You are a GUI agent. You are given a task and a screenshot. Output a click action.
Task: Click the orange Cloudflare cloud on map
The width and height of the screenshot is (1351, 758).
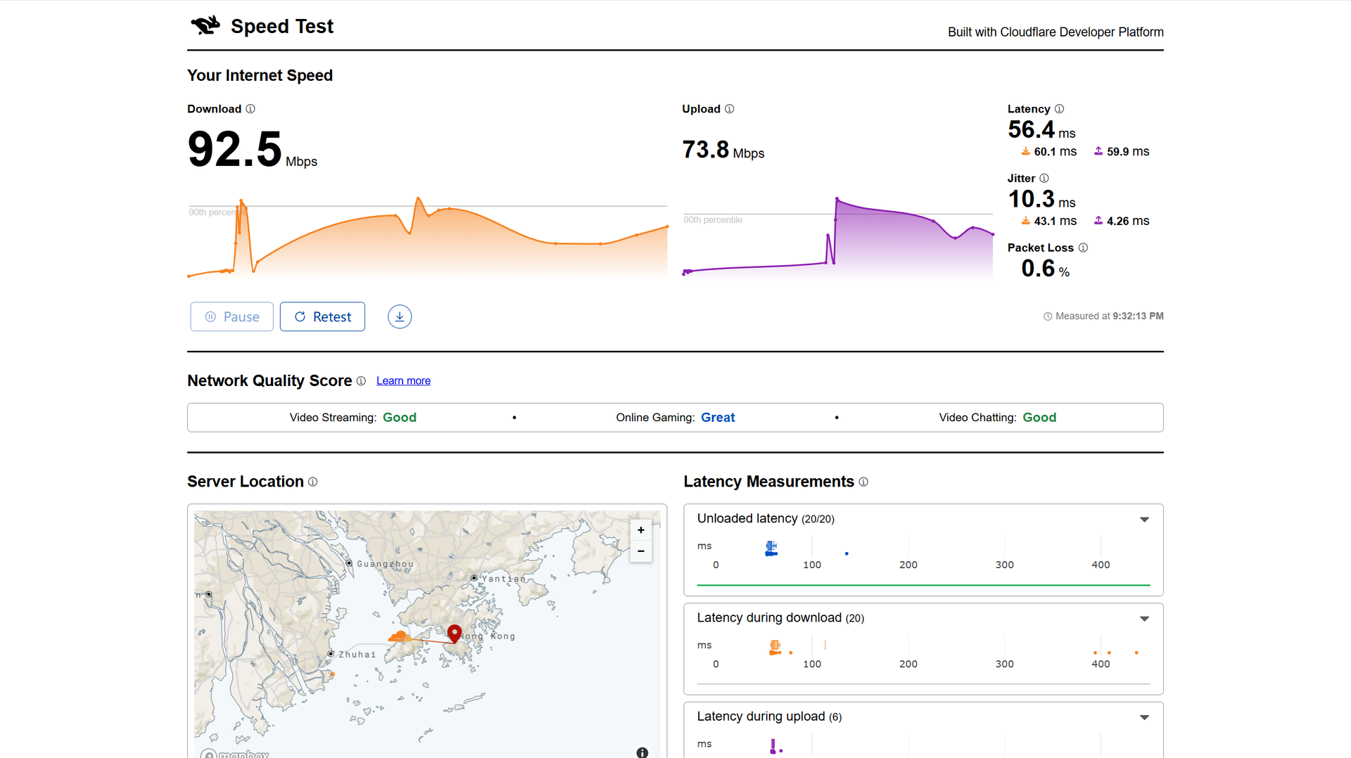(x=400, y=637)
